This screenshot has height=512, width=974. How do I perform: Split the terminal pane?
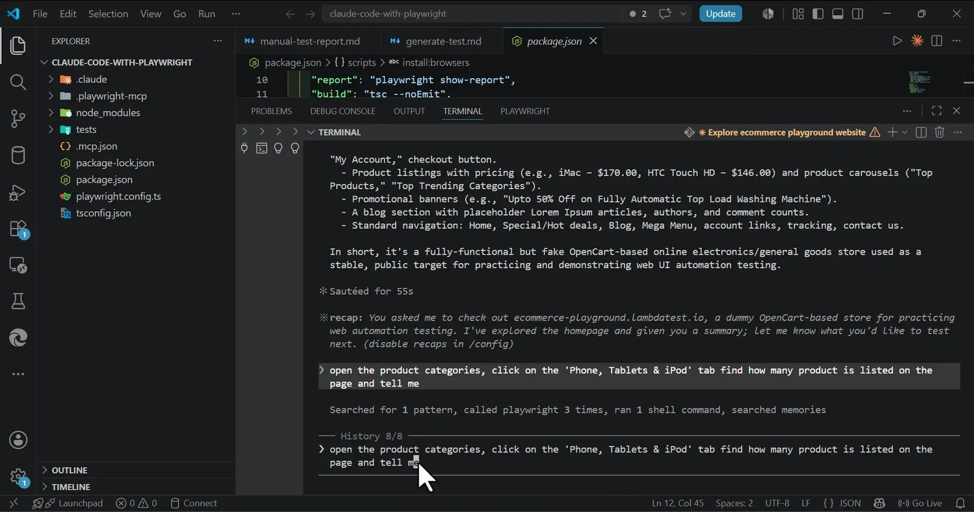pos(921,132)
